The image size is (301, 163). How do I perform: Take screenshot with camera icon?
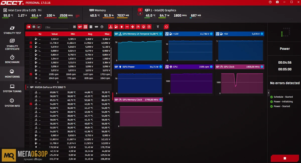277,2
